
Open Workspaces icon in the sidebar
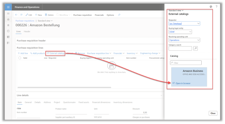pyautogui.click(x=8, y=37)
